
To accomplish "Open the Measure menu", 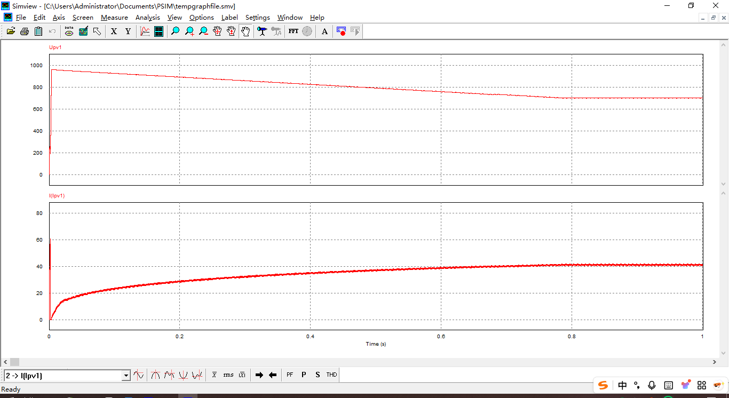I will [114, 18].
